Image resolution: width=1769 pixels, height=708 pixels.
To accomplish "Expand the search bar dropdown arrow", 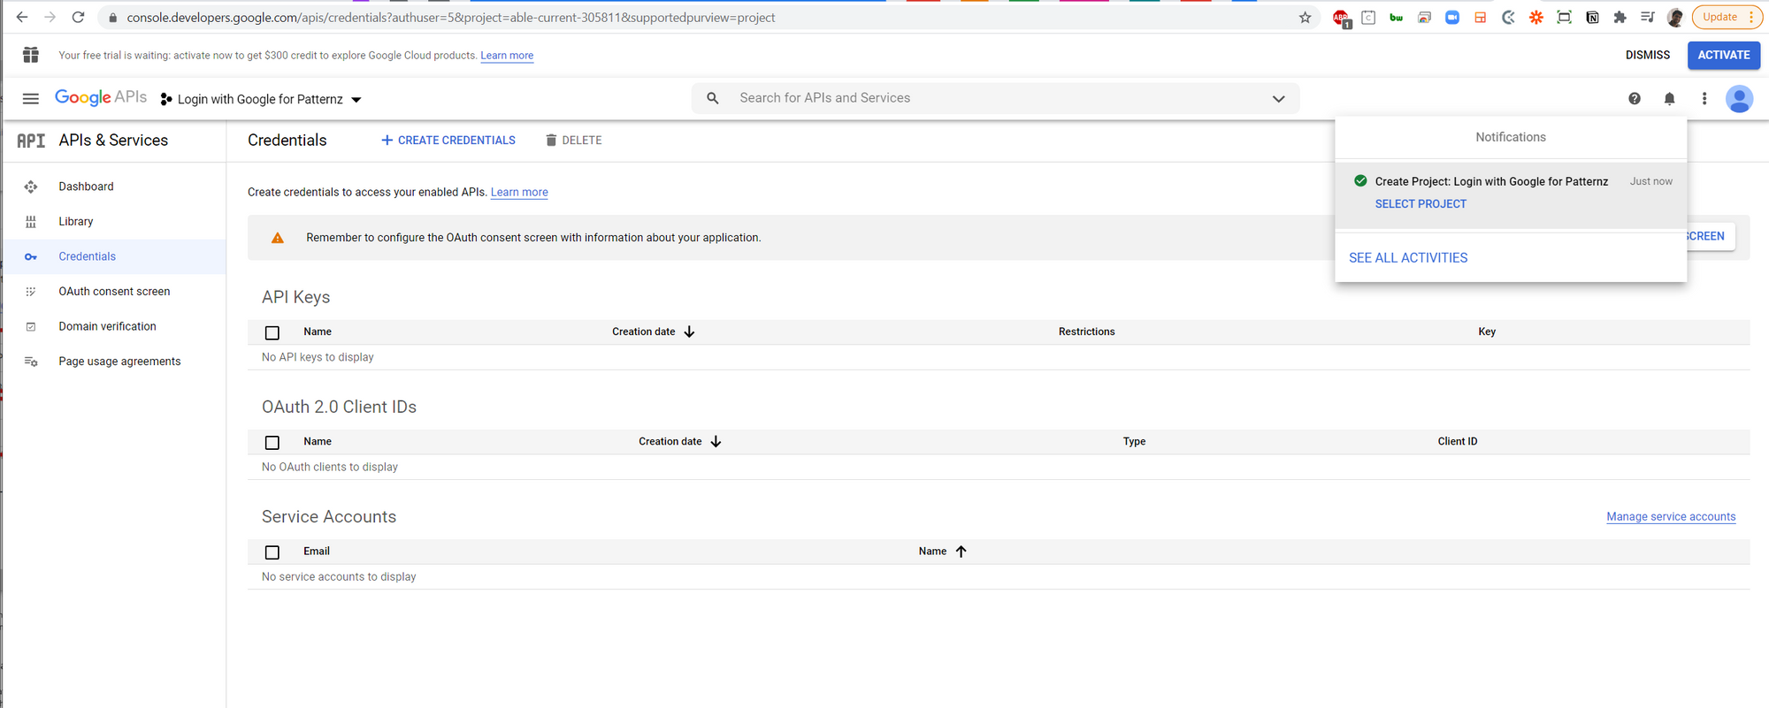I will [1278, 98].
